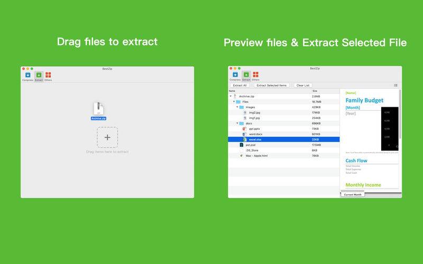Viewport: 423px width, 264px height.
Task: Click the docs folder icon
Action: [242, 124]
